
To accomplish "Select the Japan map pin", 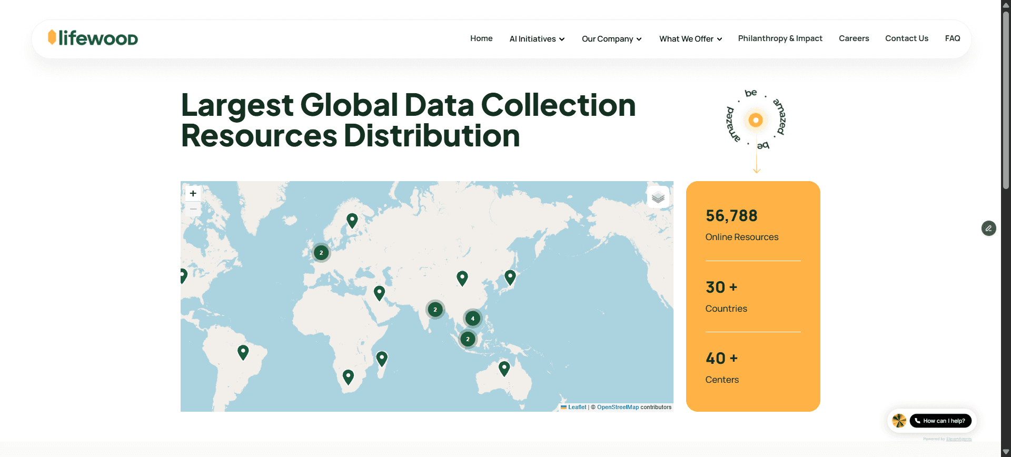I will pos(510,277).
